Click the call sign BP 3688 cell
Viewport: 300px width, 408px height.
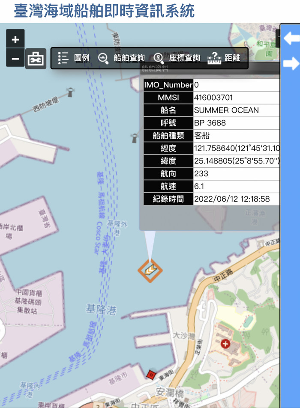(210, 123)
